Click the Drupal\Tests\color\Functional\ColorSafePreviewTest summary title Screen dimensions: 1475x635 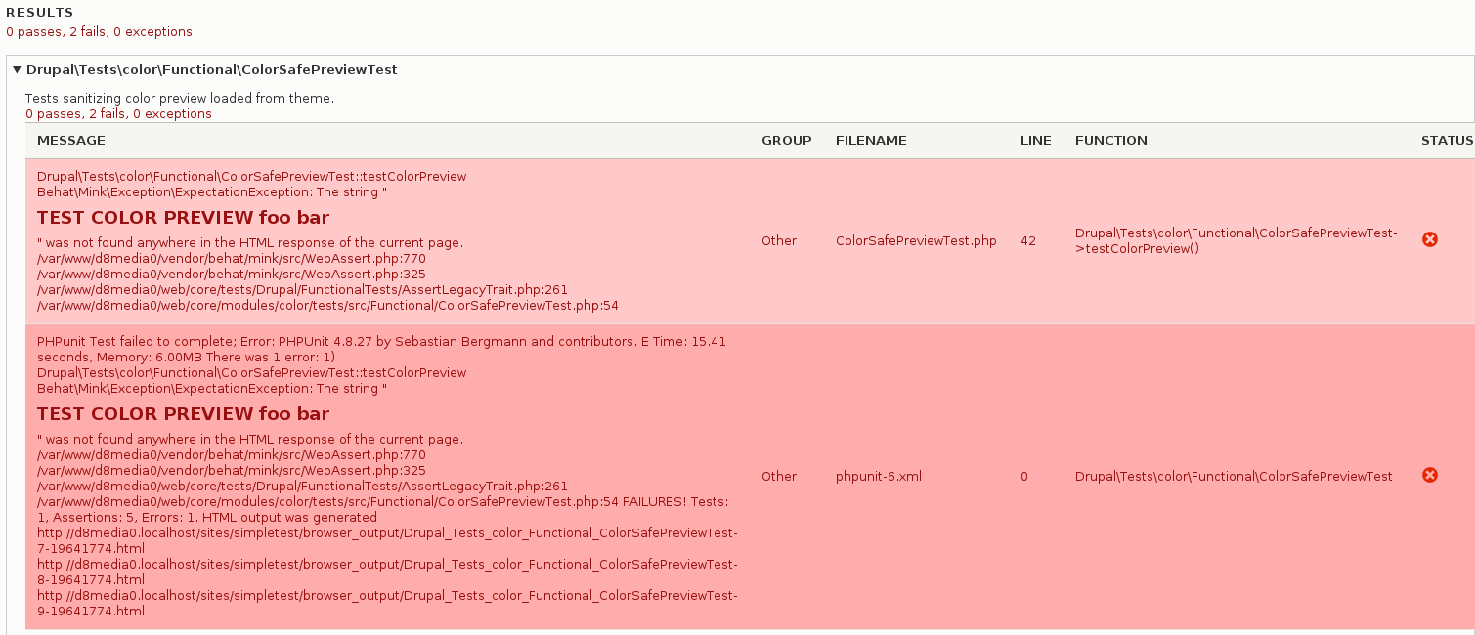211,70
